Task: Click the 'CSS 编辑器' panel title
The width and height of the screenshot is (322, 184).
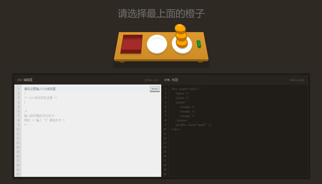Action: (25, 79)
